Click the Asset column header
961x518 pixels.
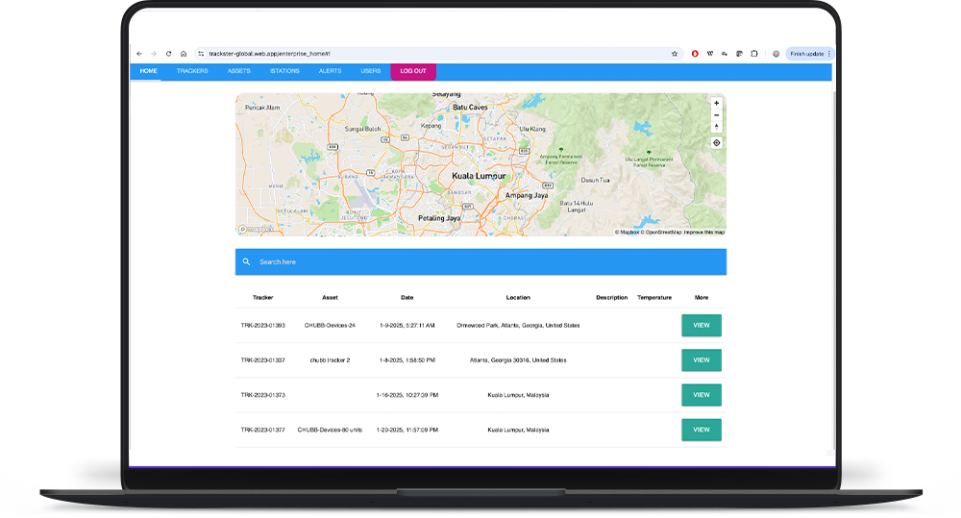[330, 297]
